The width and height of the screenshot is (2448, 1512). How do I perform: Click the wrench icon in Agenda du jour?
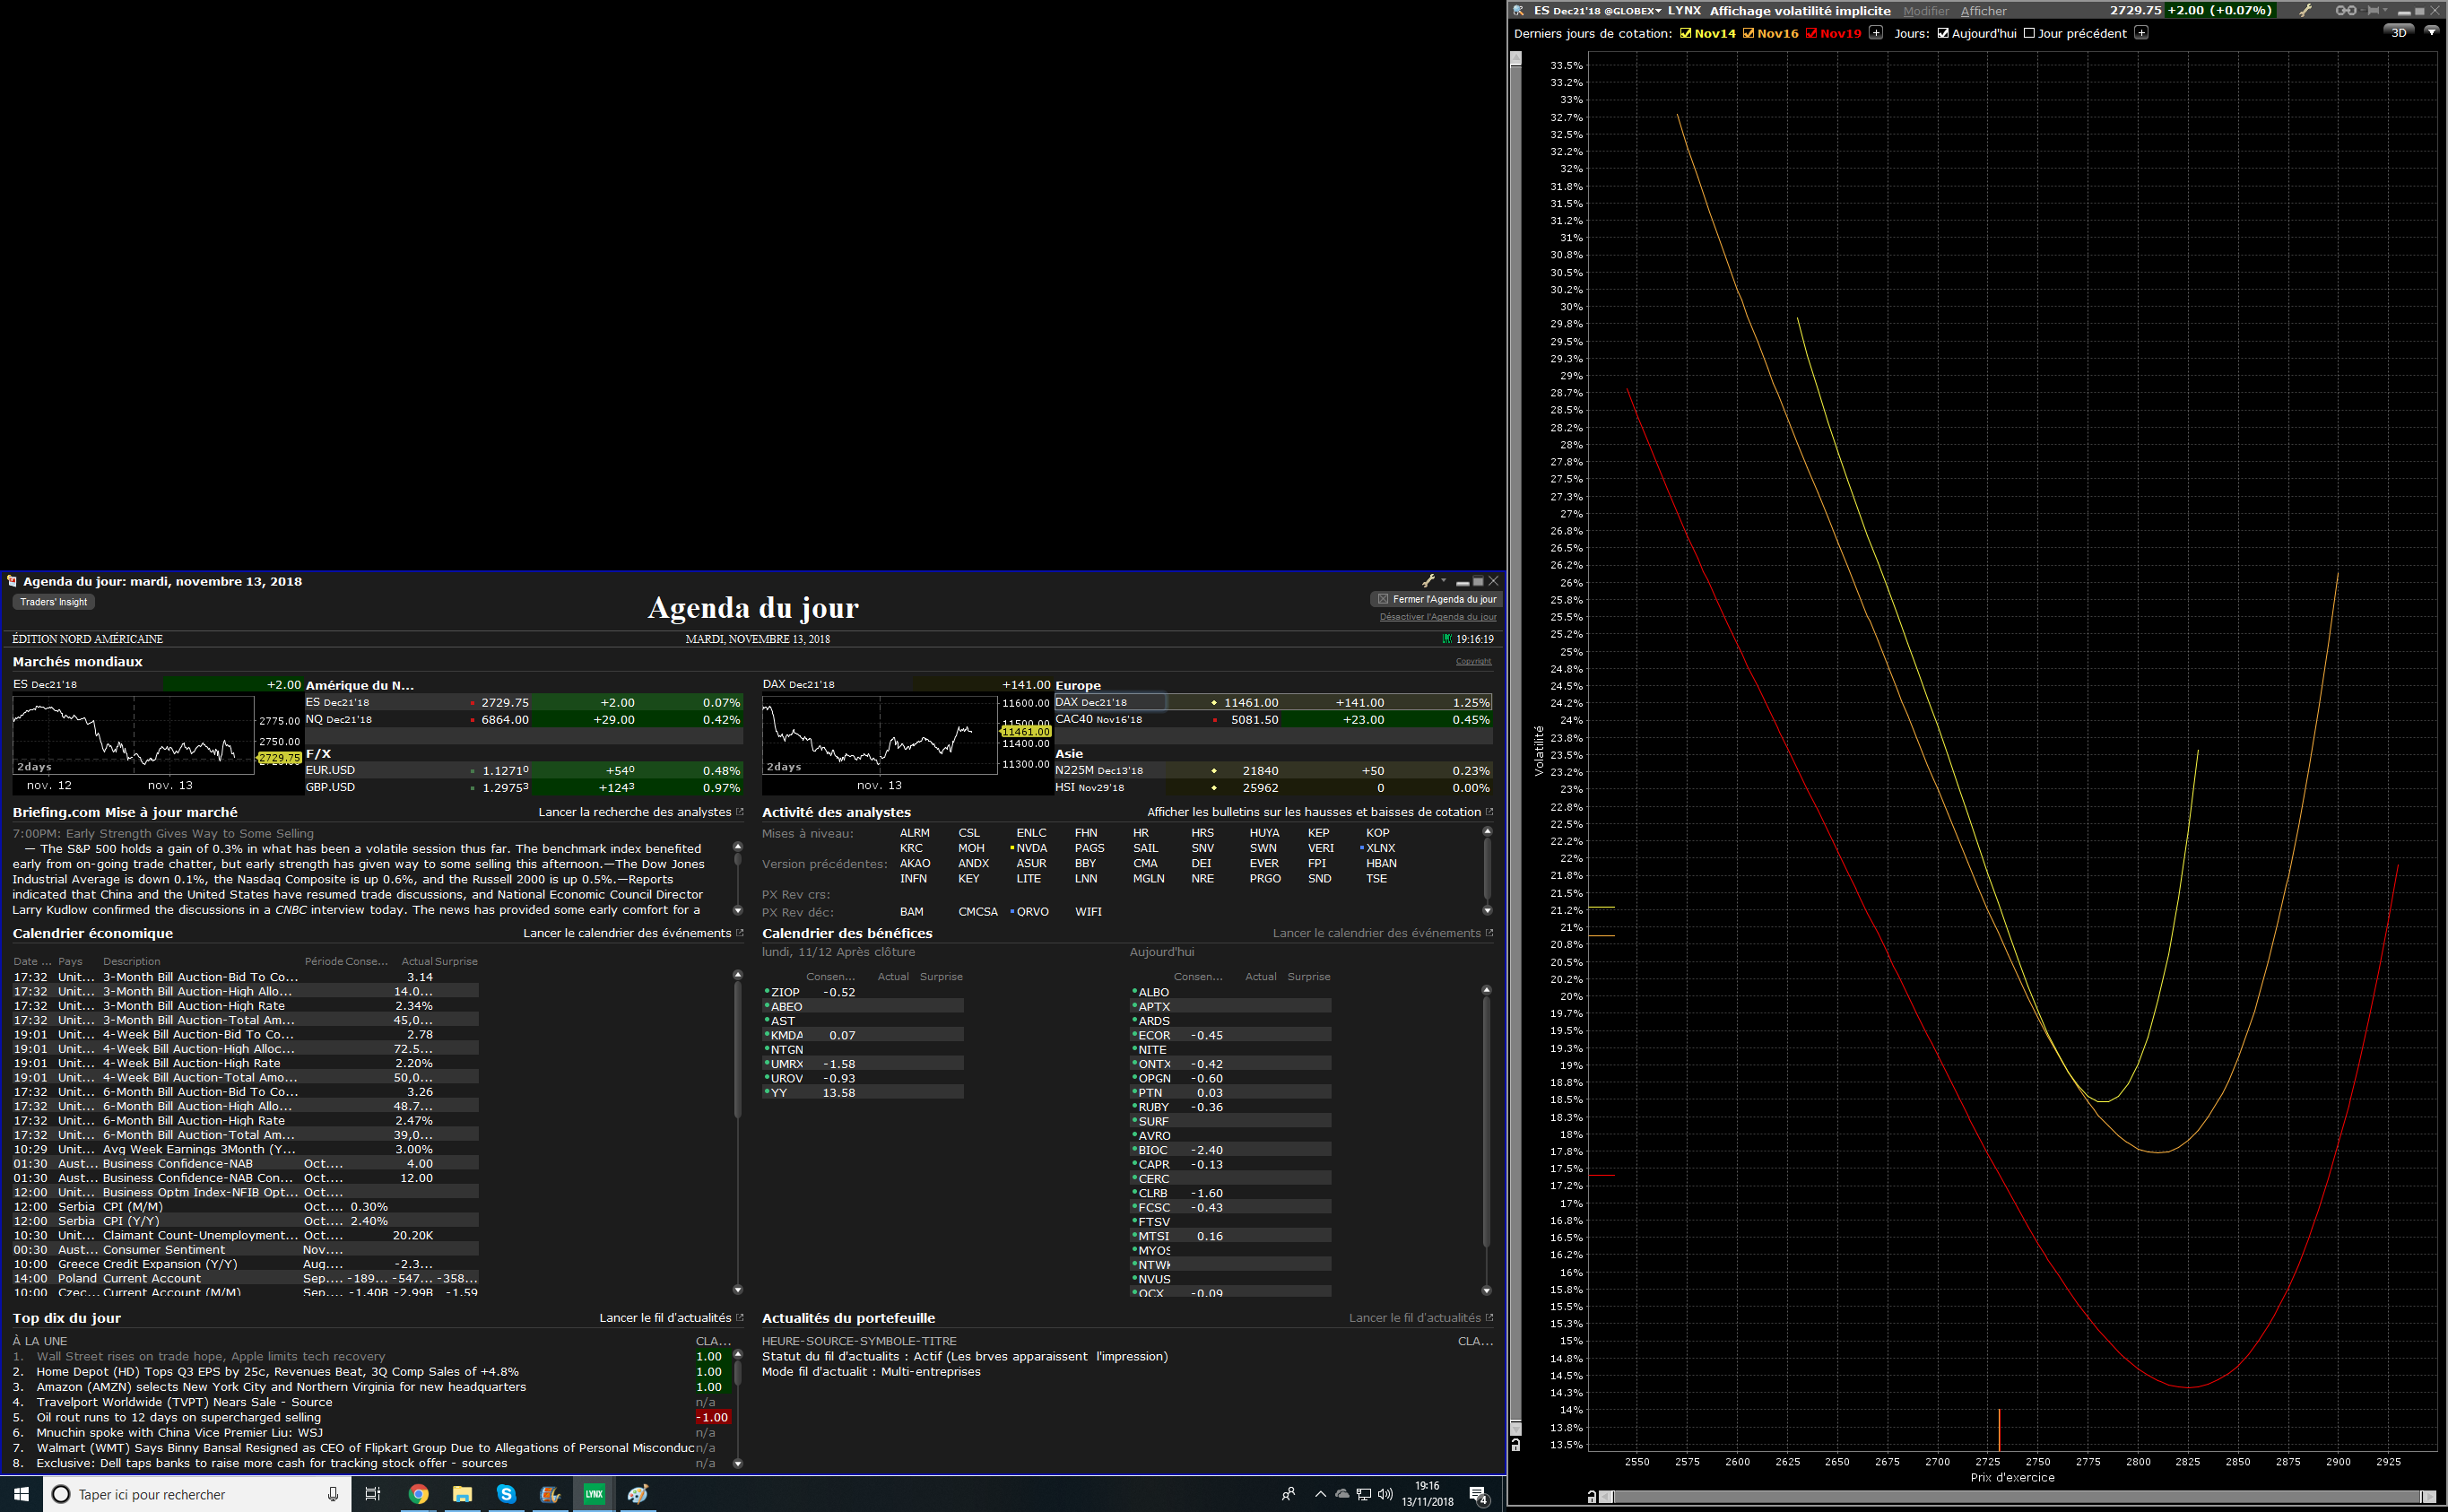pyautogui.click(x=1428, y=581)
